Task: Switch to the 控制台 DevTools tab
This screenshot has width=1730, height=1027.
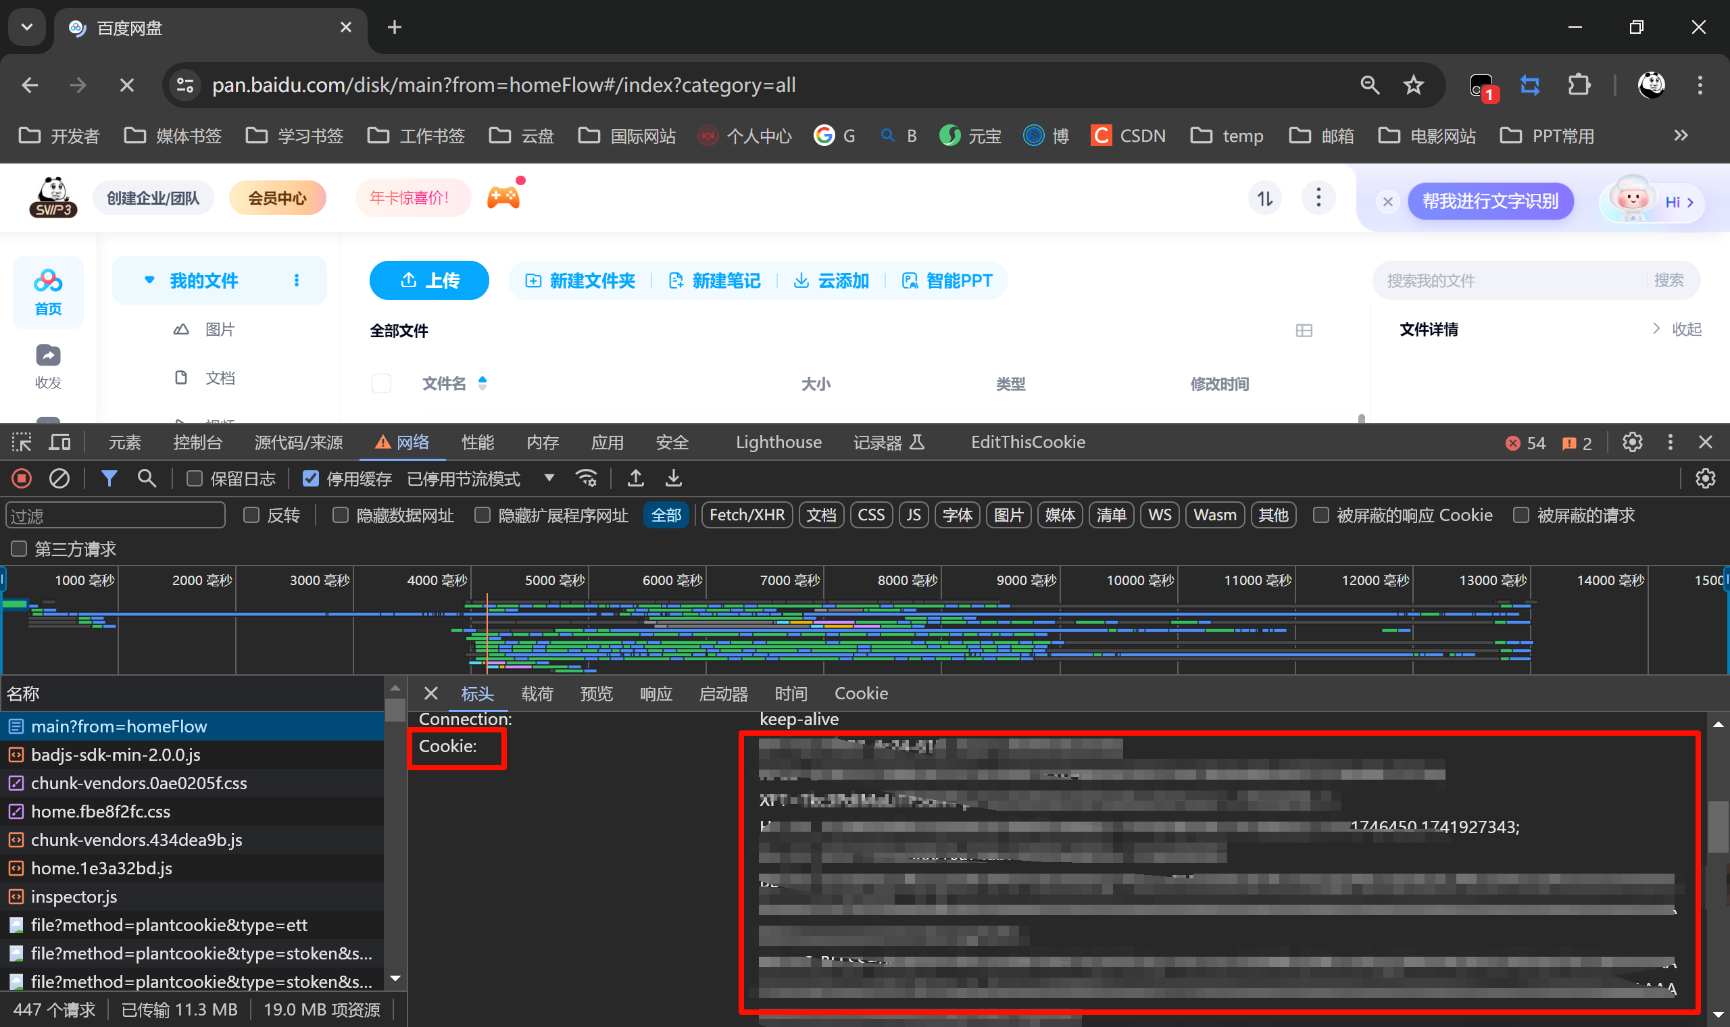Action: coord(197,443)
